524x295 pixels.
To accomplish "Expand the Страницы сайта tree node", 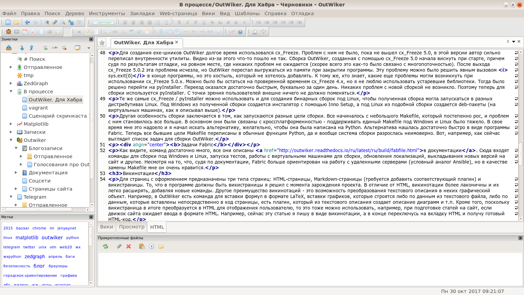I will pos(16,189).
